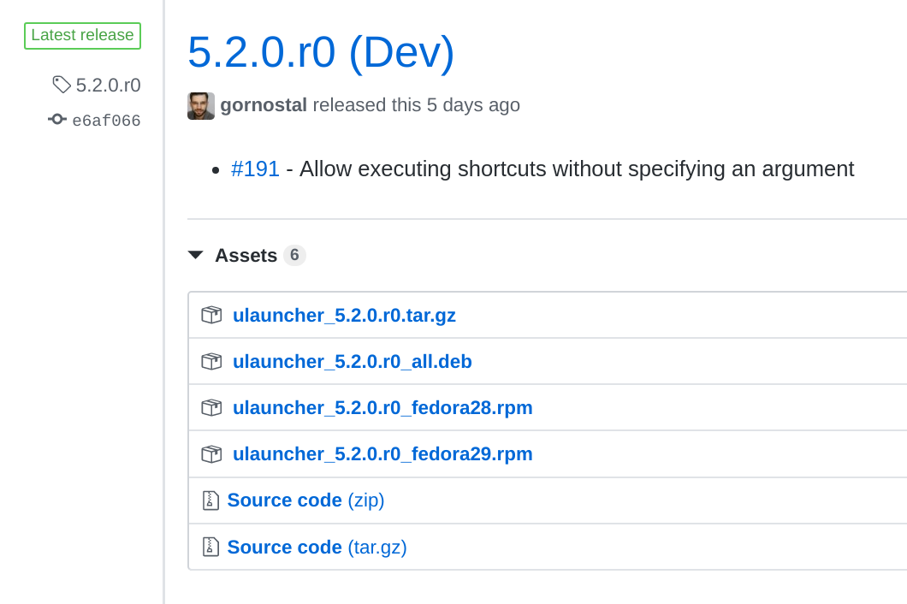Open gornostal's profile avatar
The height and width of the screenshot is (604, 907).
tap(200, 105)
